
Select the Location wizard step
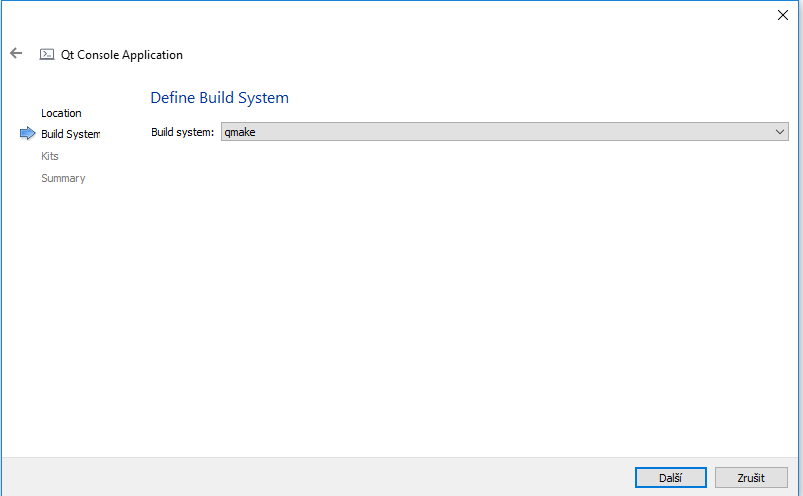[61, 113]
